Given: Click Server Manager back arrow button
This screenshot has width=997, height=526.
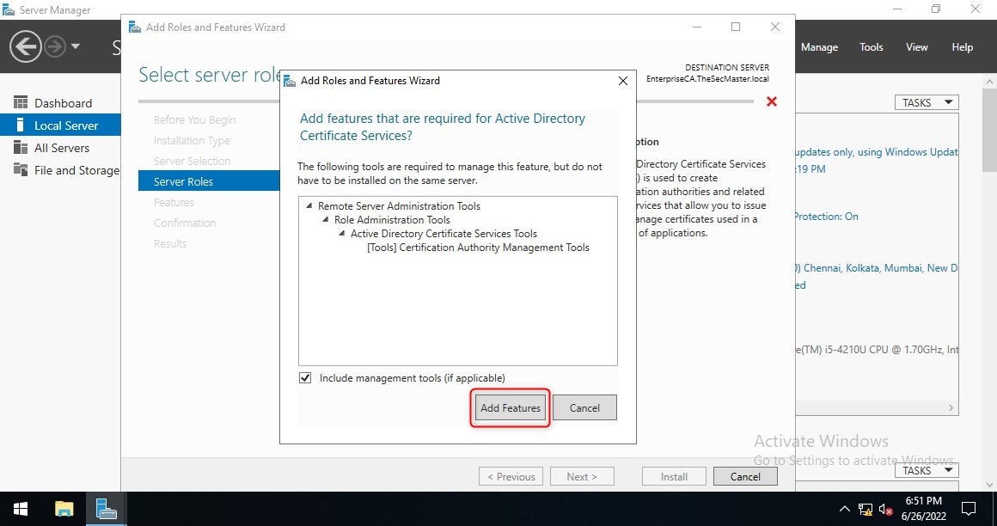Looking at the screenshot, I should 26,46.
